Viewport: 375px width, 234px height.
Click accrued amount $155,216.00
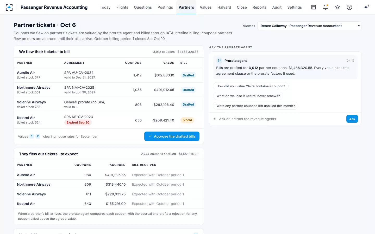(116, 204)
